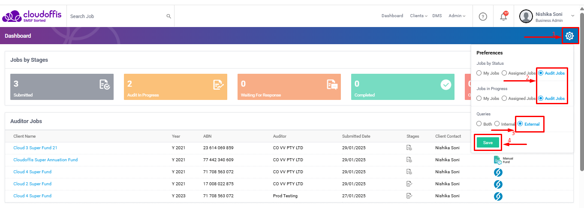This screenshot has height=208, width=584.
Task: Click blue source icon in Cloud 4 Super Fund Y 2021 row
Action: click(498, 172)
